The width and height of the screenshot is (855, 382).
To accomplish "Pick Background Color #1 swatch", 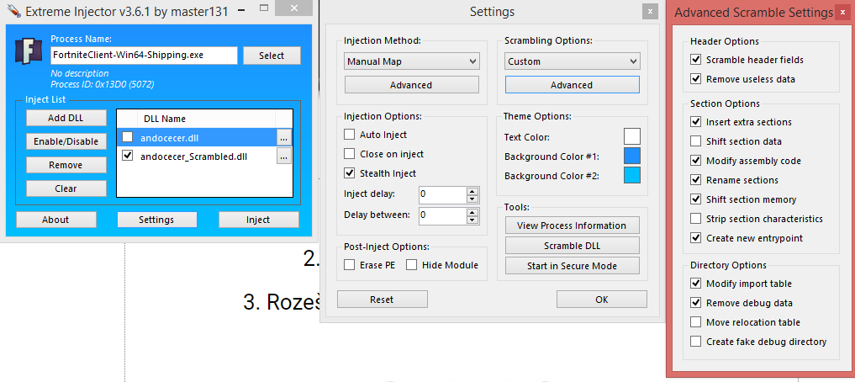I will tap(632, 156).
